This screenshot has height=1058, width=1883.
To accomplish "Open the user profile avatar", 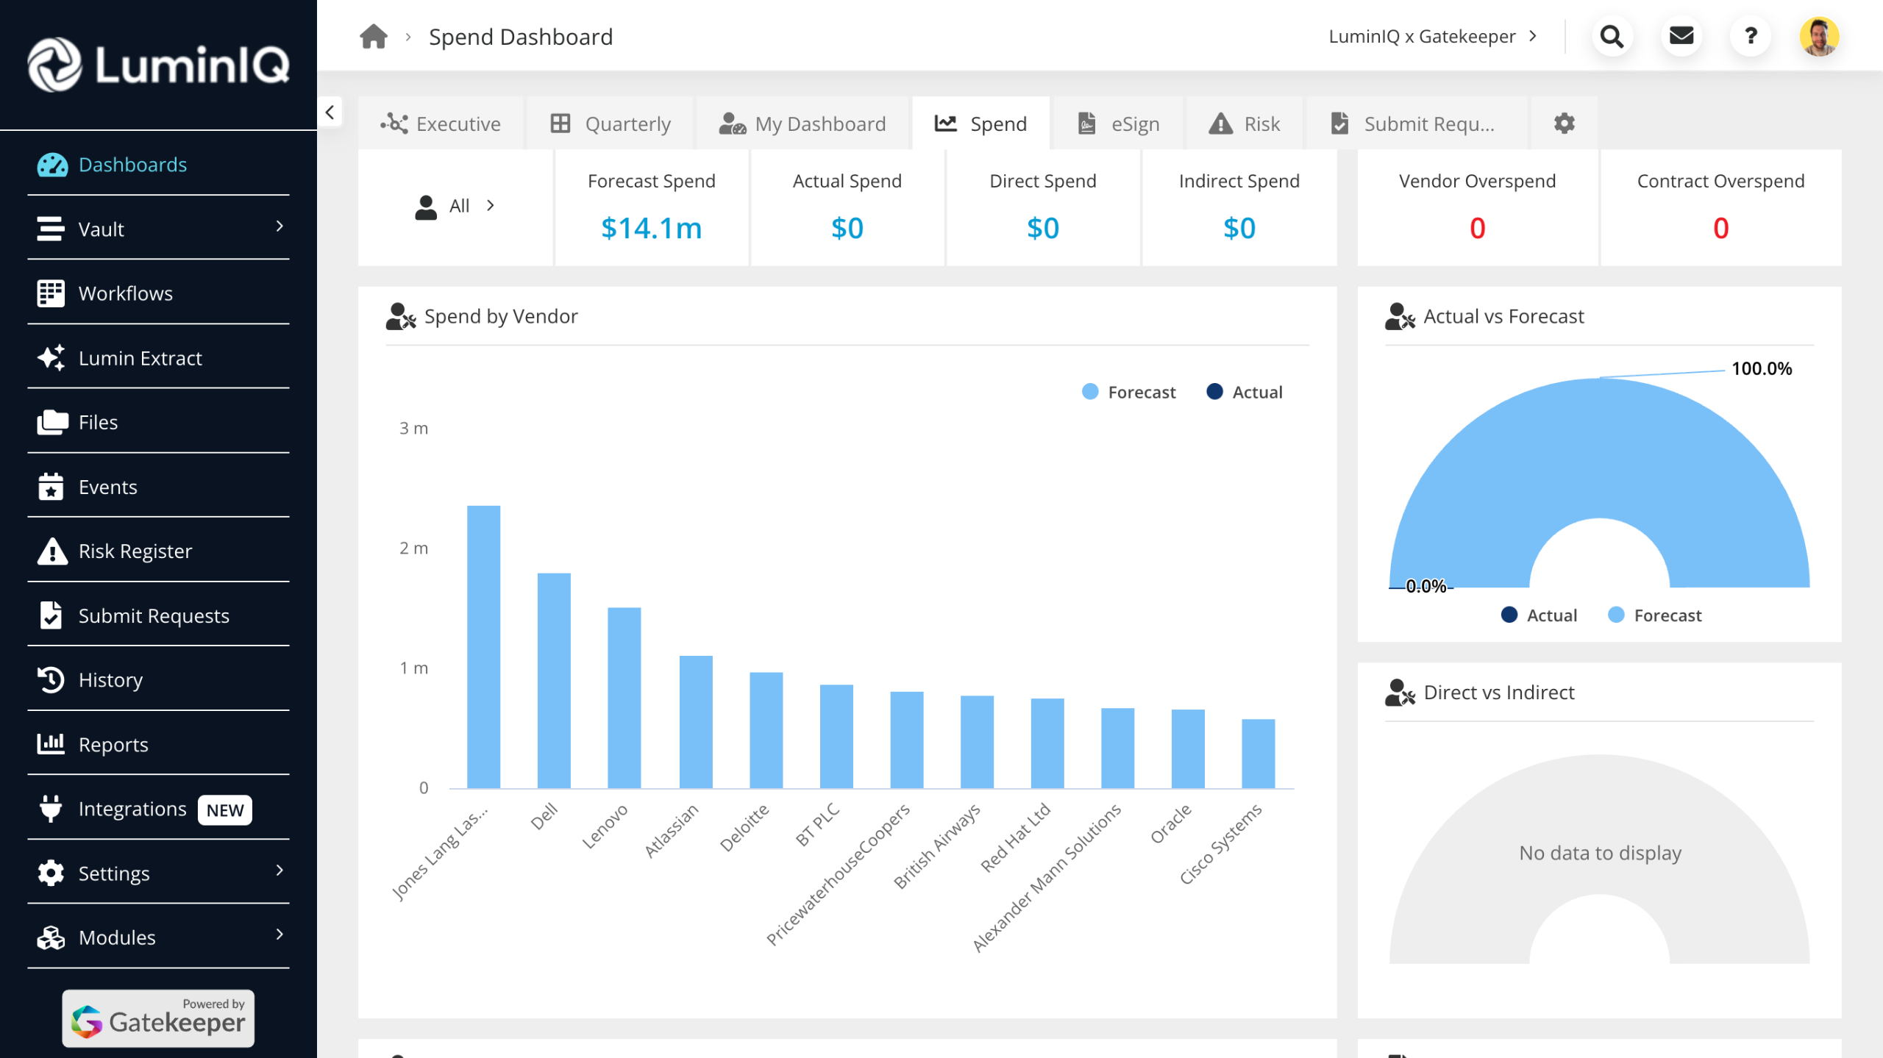I will click(x=1819, y=36).
